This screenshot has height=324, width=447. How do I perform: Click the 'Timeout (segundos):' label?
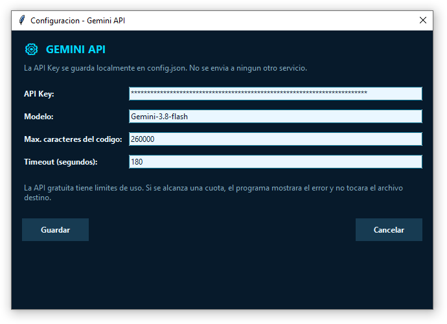point(61,162)
